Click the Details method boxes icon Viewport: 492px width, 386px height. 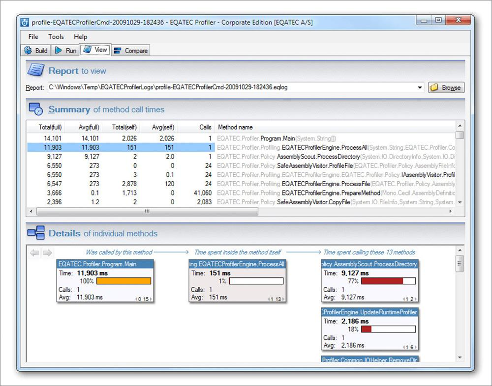pos(36,232)
